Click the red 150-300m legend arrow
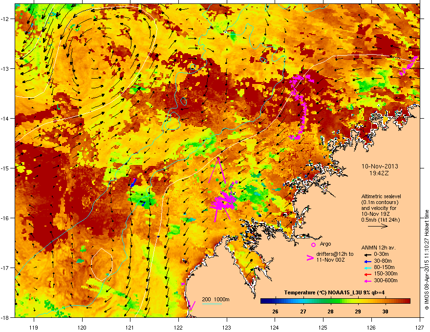Viewport: 430px width, 332px height. tap(368, 274)
